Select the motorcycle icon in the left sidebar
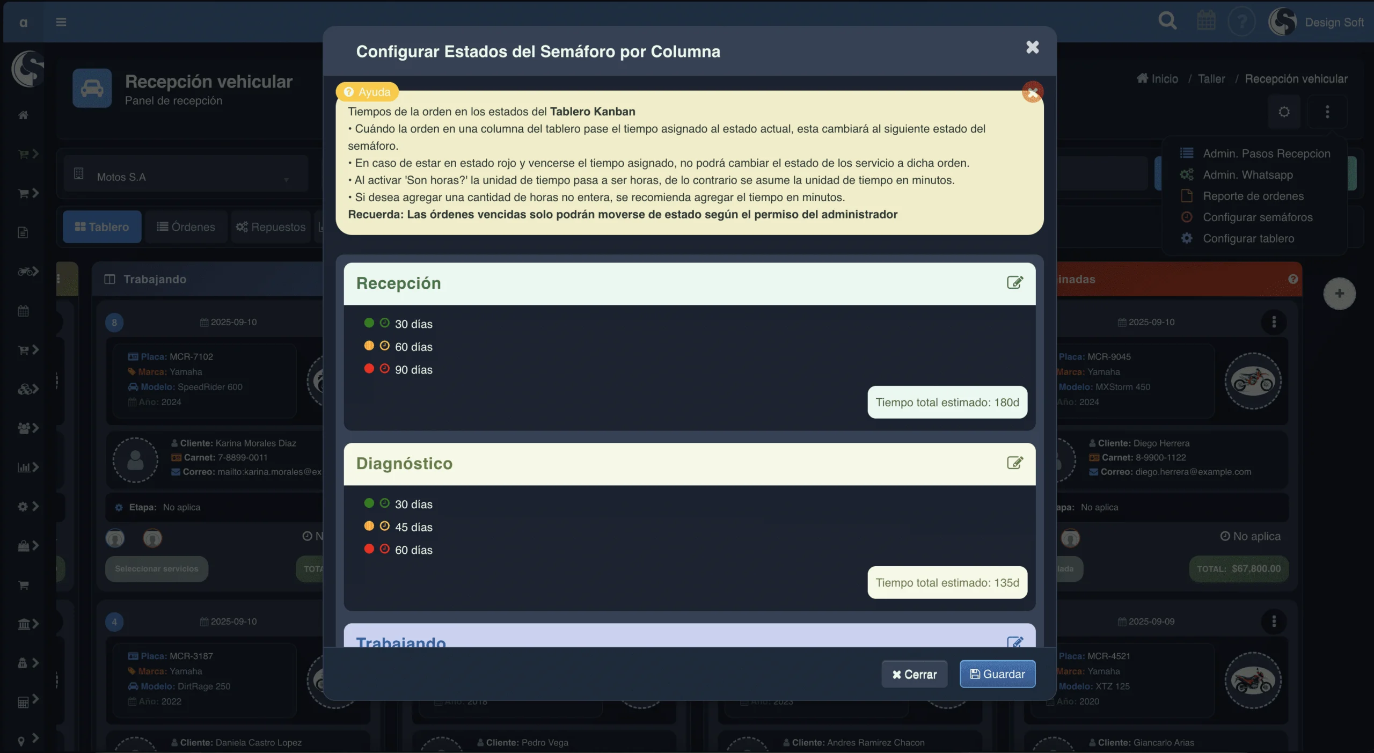The width and height of the screenshot is (1374, 753). tap(25, 271)
